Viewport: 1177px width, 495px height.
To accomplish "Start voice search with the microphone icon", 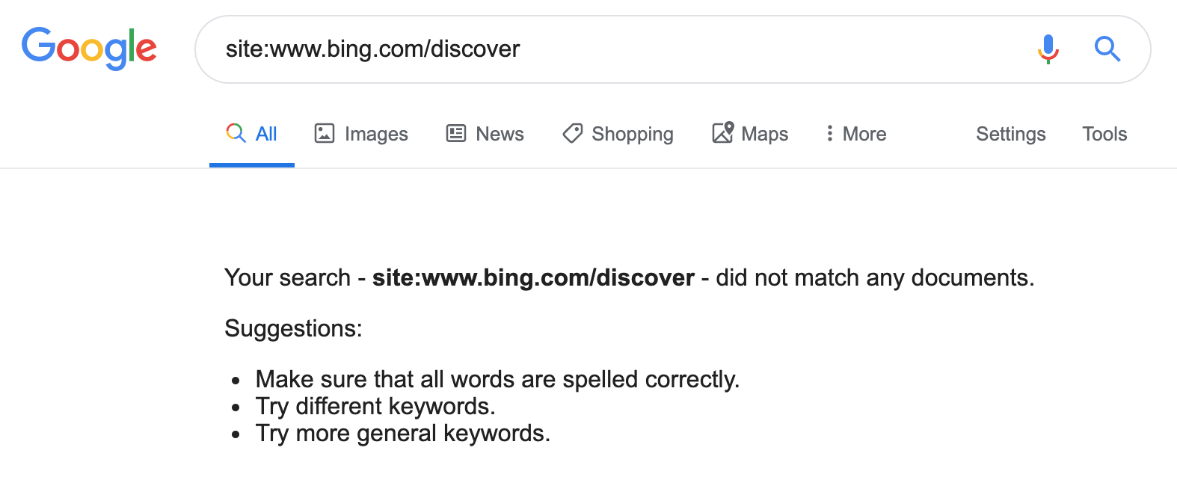I will [1048, 49].
